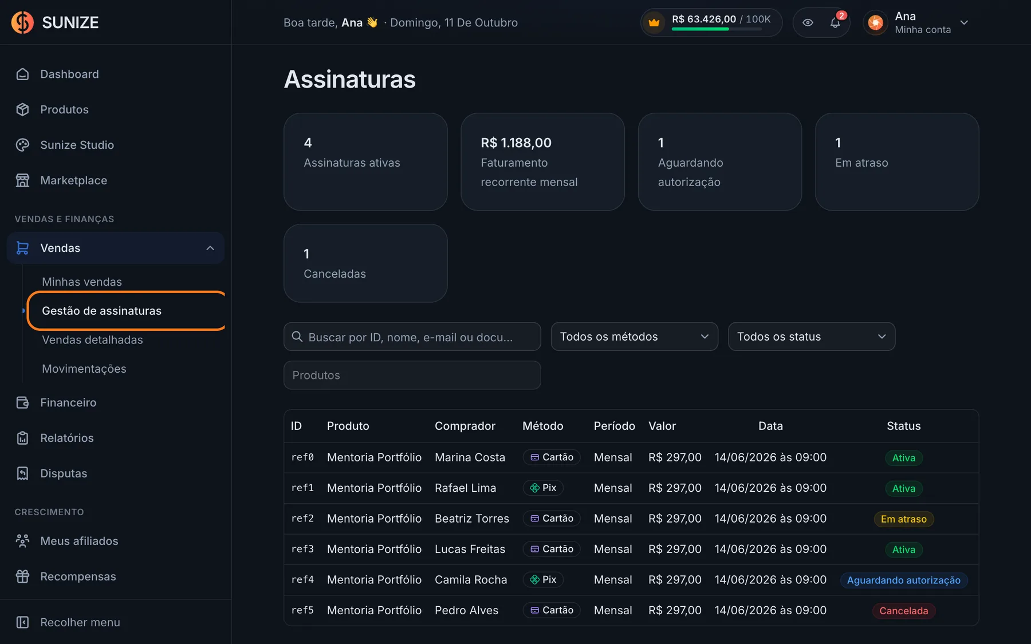Click the Vendas cart icon
The image size is (1031, 644).
tap(22, 248)
